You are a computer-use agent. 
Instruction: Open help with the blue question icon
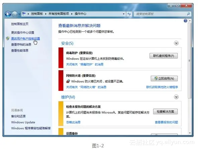tap(185, 21)
